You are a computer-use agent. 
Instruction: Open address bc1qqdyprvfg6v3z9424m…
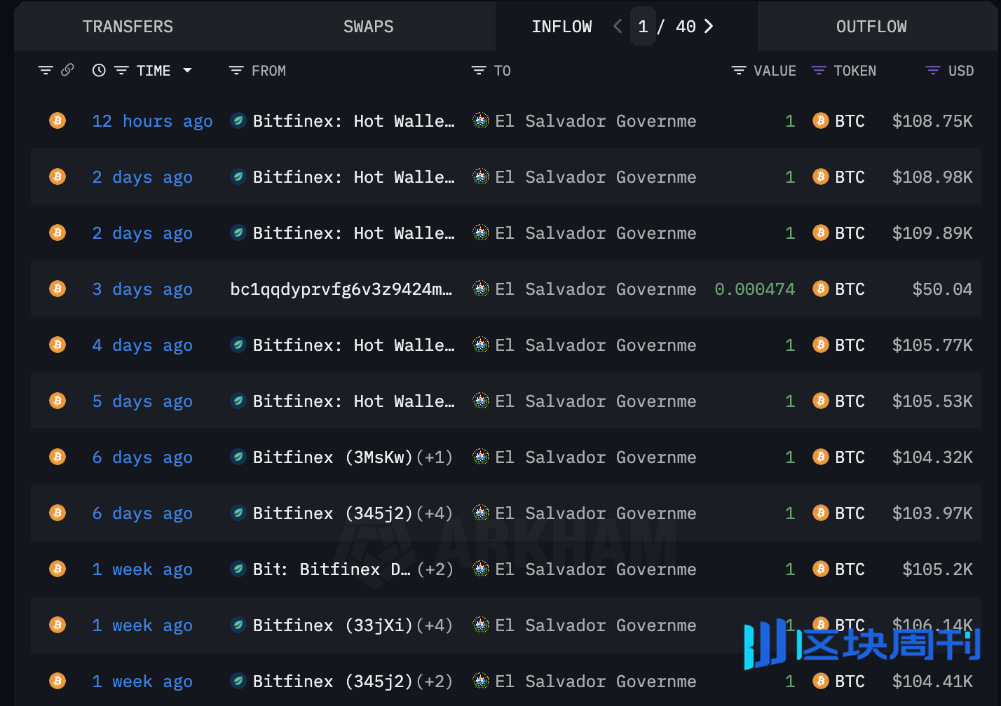[341, 289]
